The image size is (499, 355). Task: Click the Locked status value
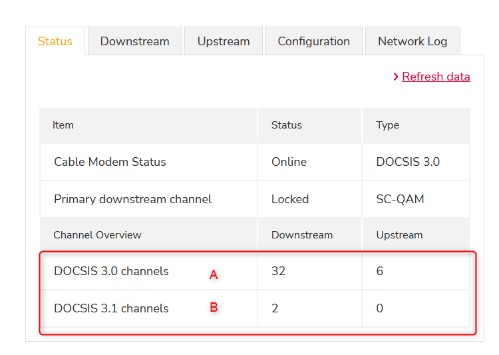[x=290, y=199]
